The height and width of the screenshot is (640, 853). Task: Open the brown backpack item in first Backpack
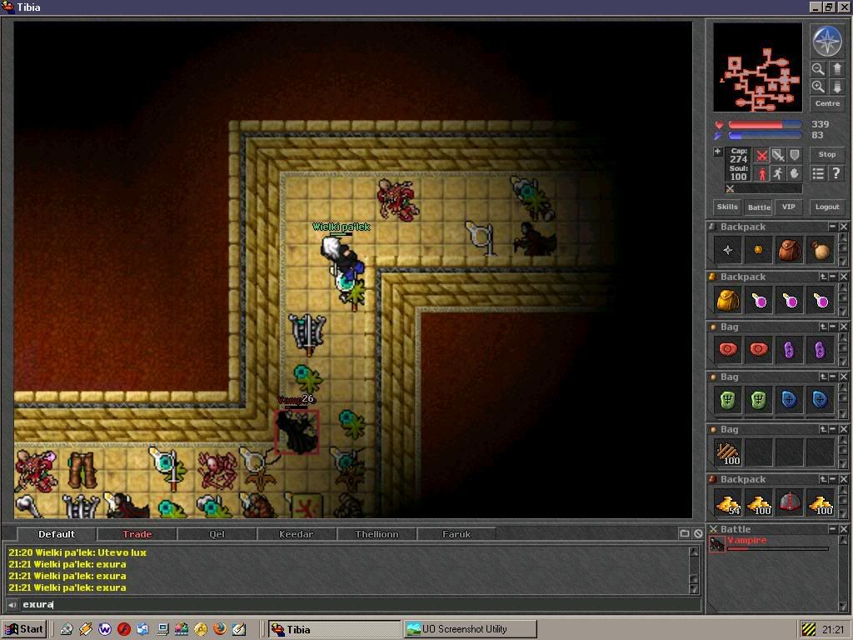(x=789, y=250)
